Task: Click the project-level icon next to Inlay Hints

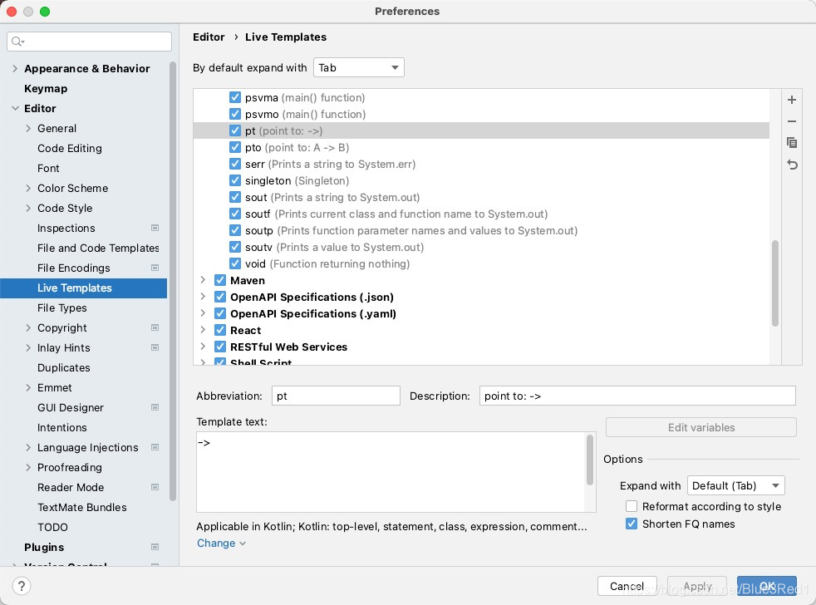Action: click(x=155, y=347)
